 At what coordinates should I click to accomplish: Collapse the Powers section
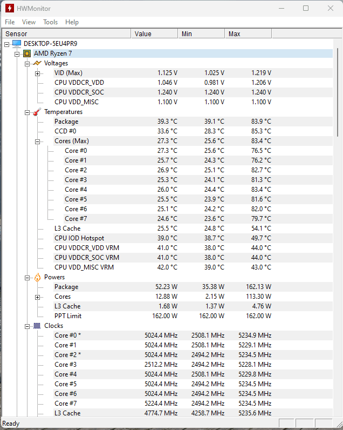click(x=27, y=278)
